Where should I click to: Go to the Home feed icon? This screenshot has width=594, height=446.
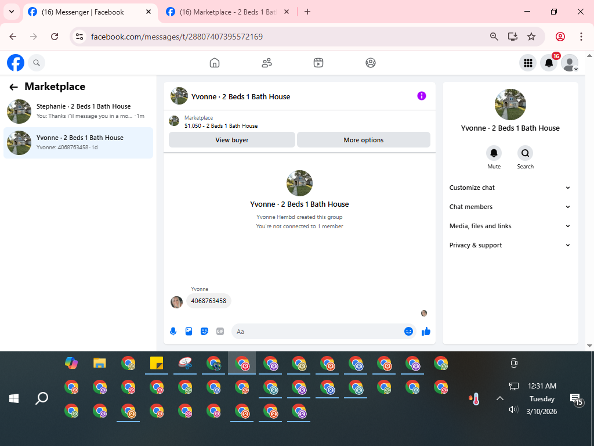click(x=215, y=63)
